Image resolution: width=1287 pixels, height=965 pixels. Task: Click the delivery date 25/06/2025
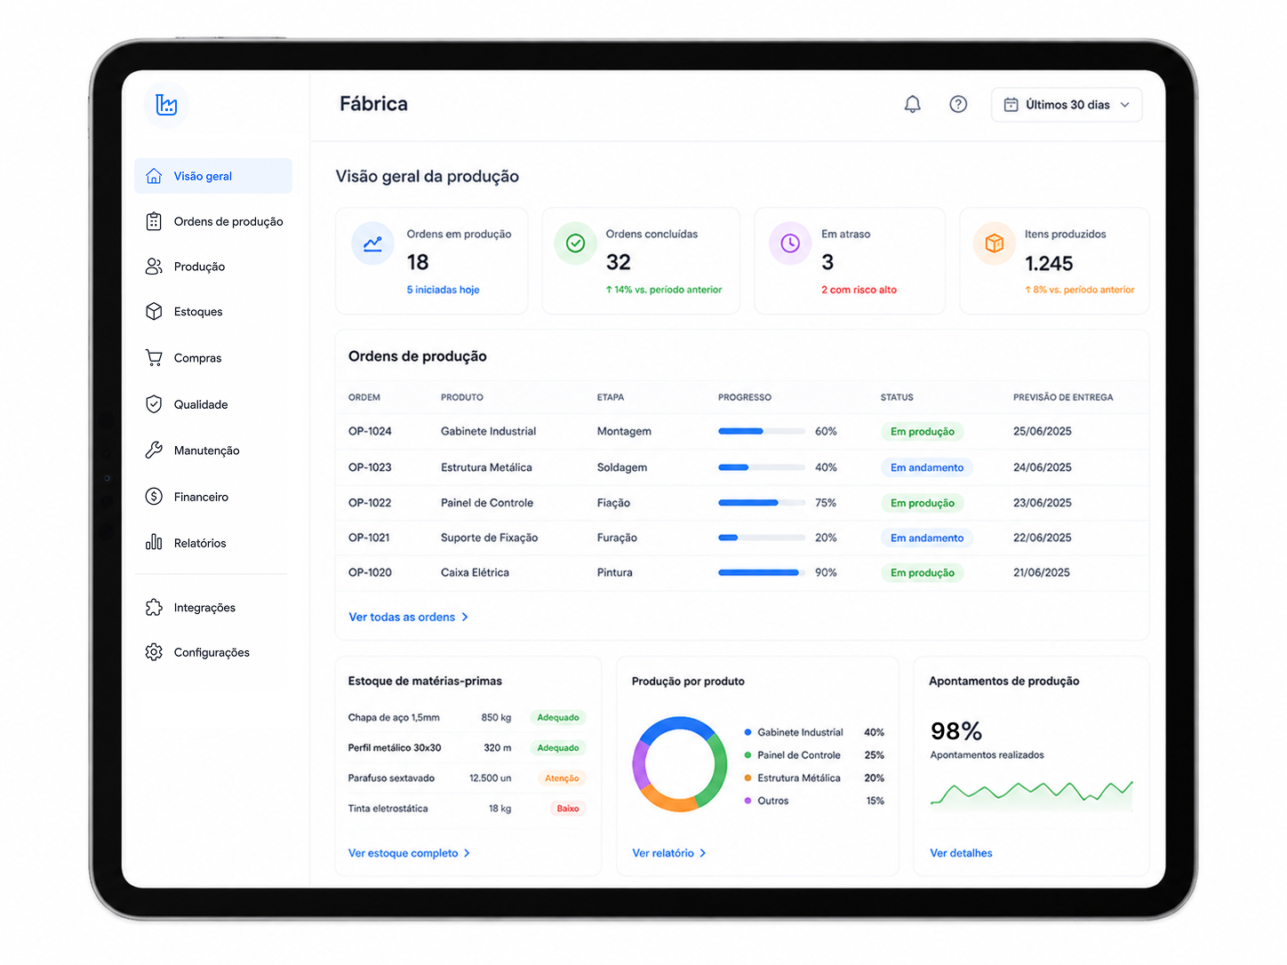click(x=1043, y=431)
